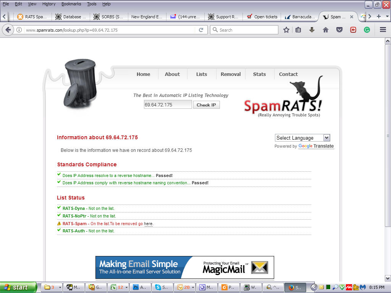The width and height of the screenshot is (391, 293).
Task: List all tabs dropdown arrow
Action: 387,16
